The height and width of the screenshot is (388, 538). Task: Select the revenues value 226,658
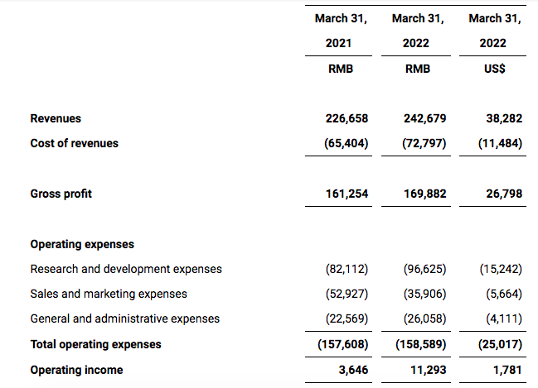coord(347,118)
